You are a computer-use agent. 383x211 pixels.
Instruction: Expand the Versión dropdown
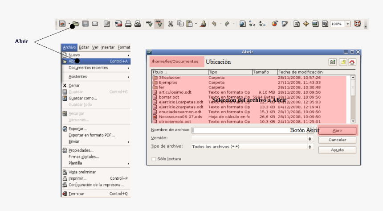(x=310, y=138)
